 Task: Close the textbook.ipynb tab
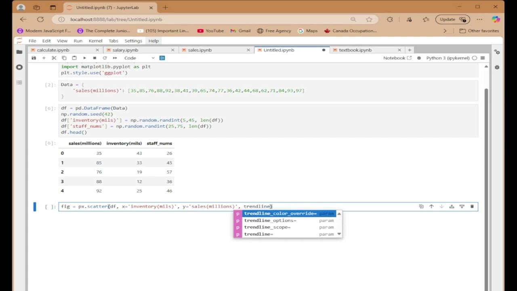click(x=399, y=50)
